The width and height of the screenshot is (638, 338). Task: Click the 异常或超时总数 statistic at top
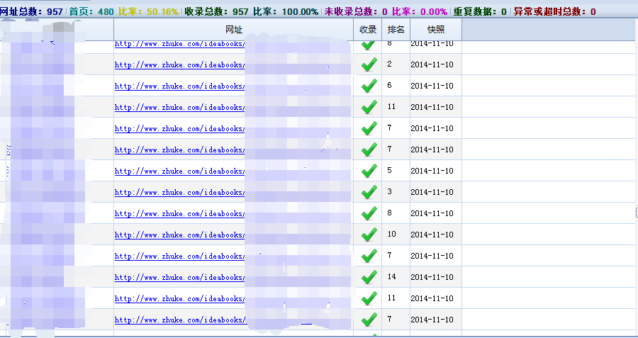554,12
